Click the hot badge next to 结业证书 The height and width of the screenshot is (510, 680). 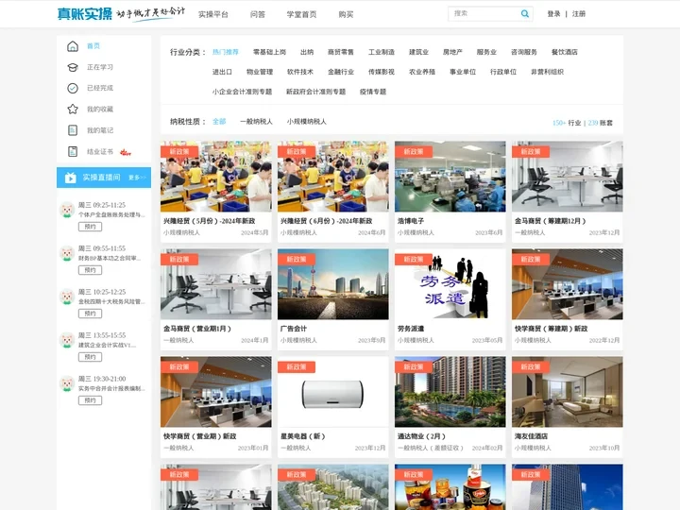pyautogui.click(x=126, y=152)
